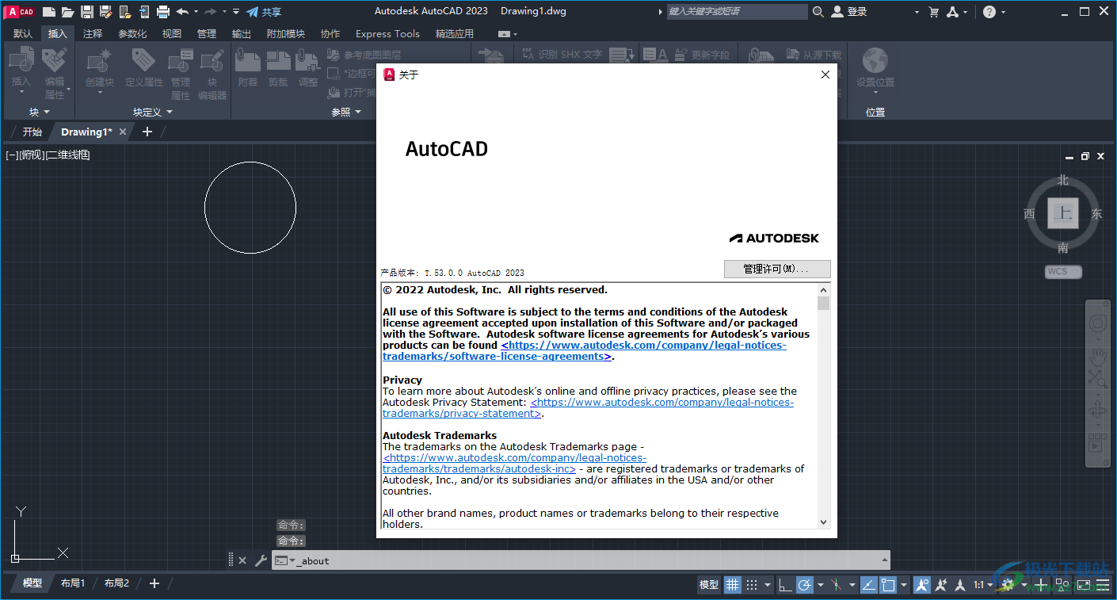Switch to the 默认 ribbon tab
This screenshot has height=600, width=1117.
23,33
